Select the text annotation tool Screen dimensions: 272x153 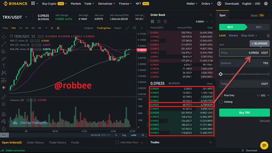(x=4, y=66)
